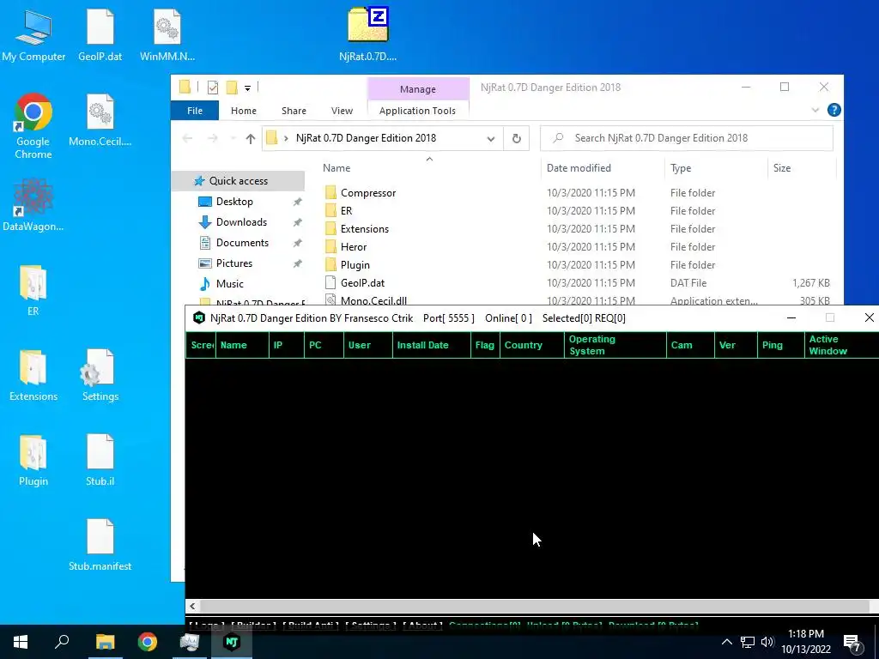Select the Heror folder in file list
The height and width of the screenshot is (659, 879).
(x=354, y=246)
